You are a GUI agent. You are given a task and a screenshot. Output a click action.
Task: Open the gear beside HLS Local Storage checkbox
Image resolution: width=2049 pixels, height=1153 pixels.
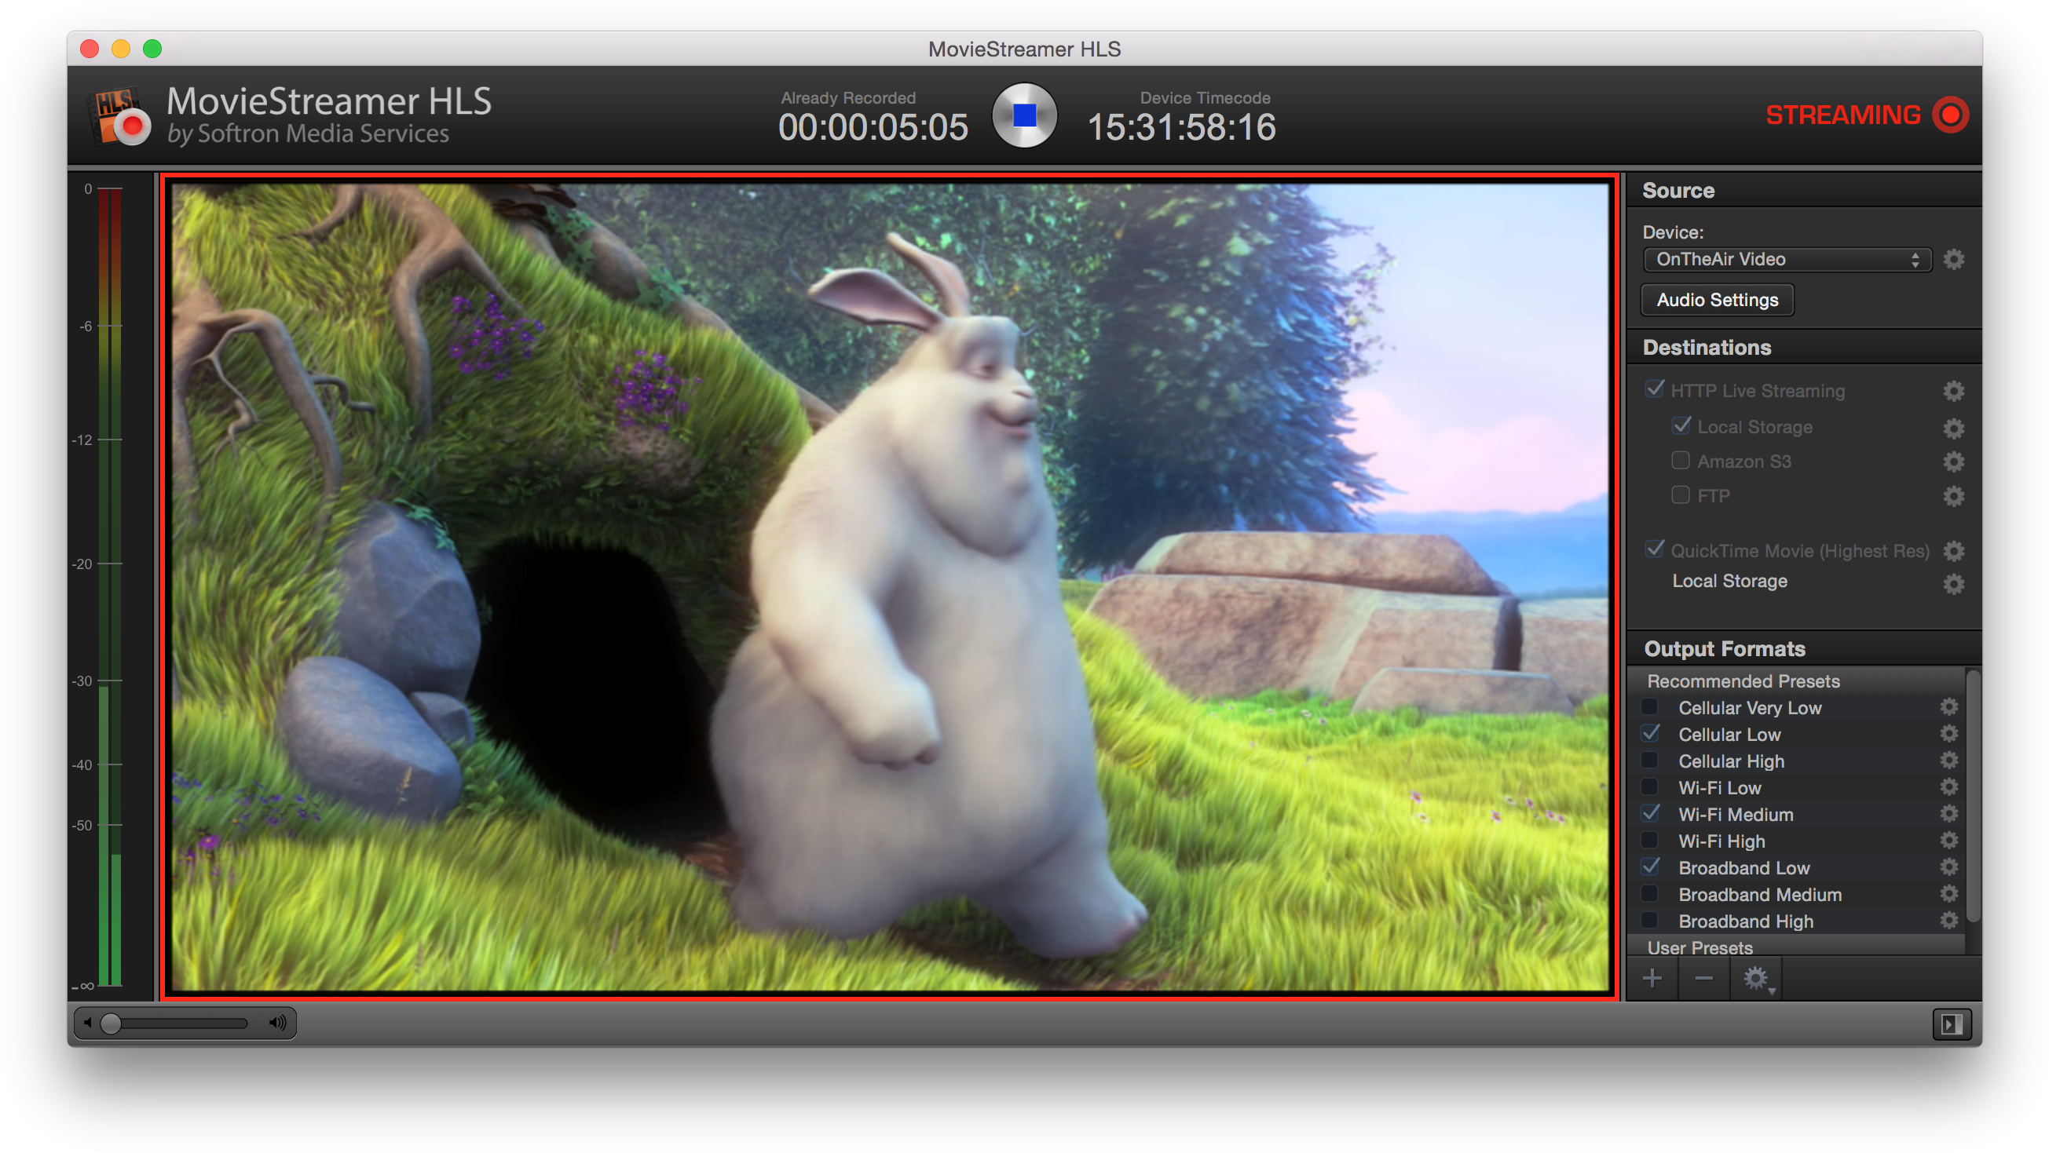point(1953,428)
